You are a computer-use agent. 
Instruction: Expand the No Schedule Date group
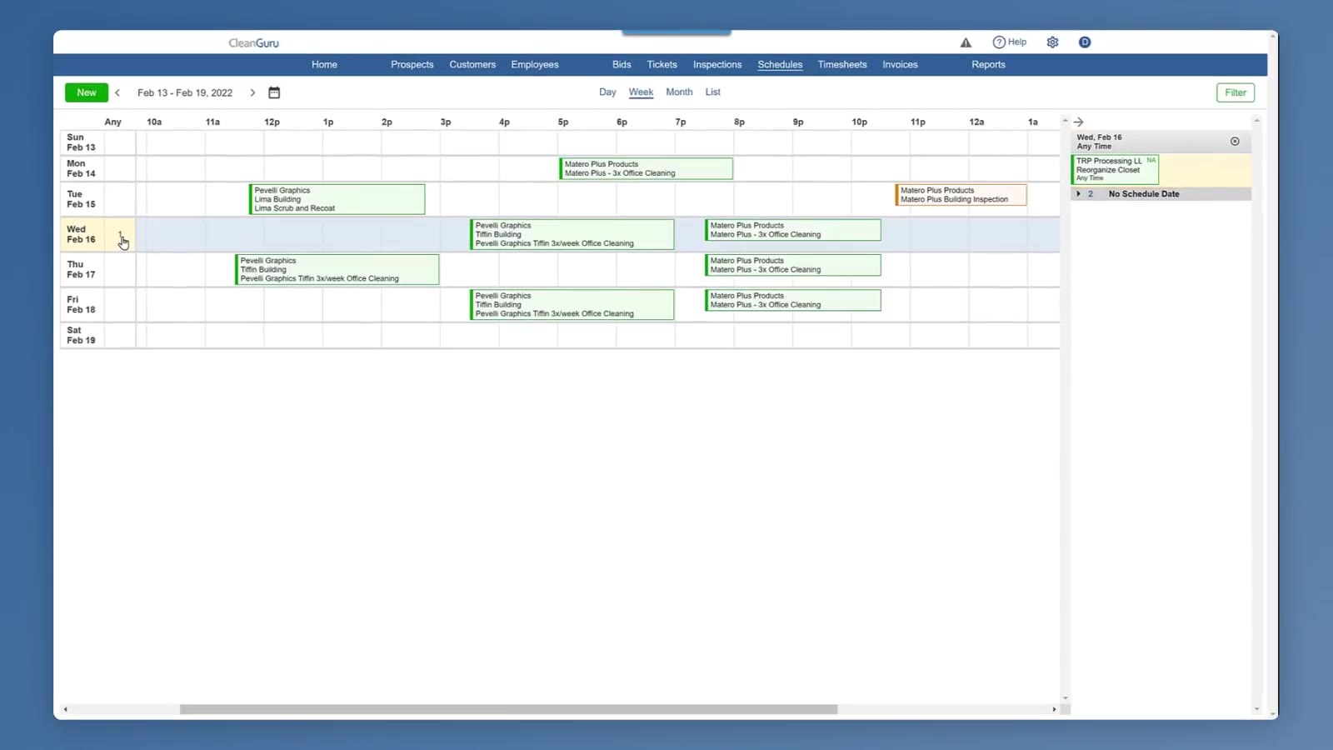1078,194
